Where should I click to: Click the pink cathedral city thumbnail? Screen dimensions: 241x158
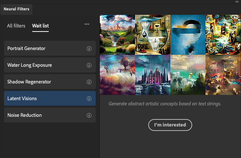coord(153,75)
